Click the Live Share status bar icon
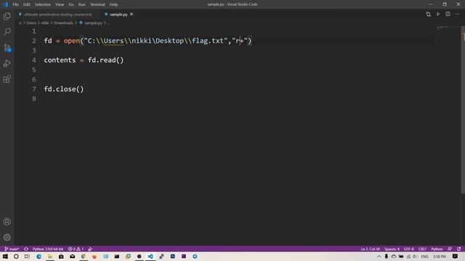 [90, 249]
